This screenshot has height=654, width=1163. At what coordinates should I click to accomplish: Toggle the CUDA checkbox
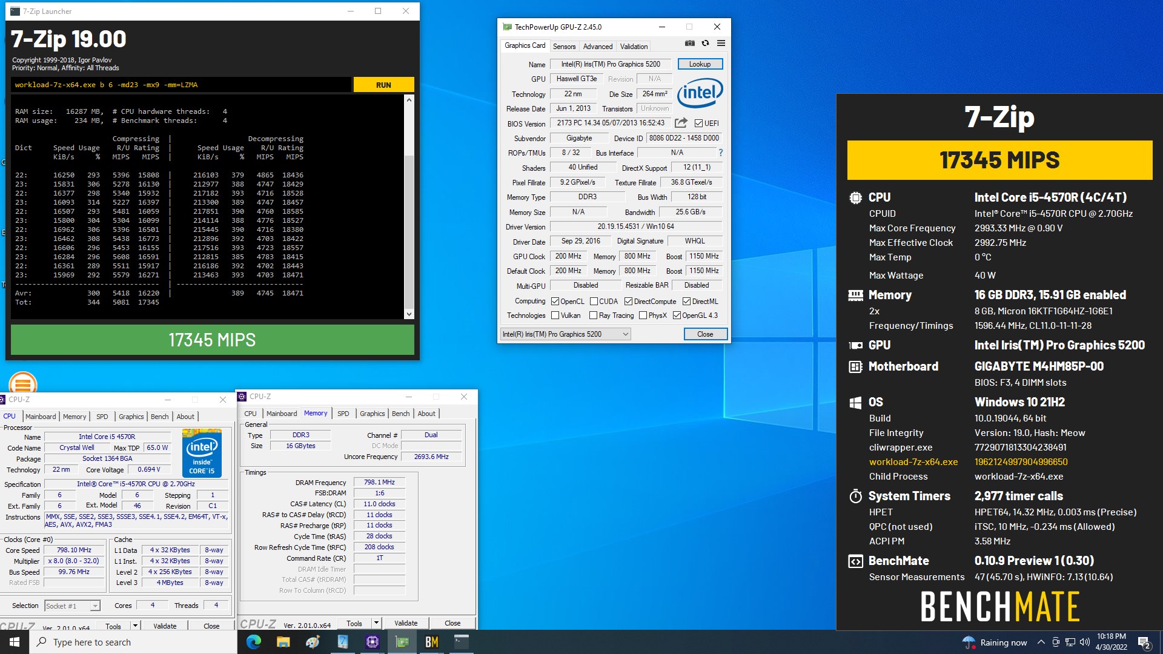(594, 302)
